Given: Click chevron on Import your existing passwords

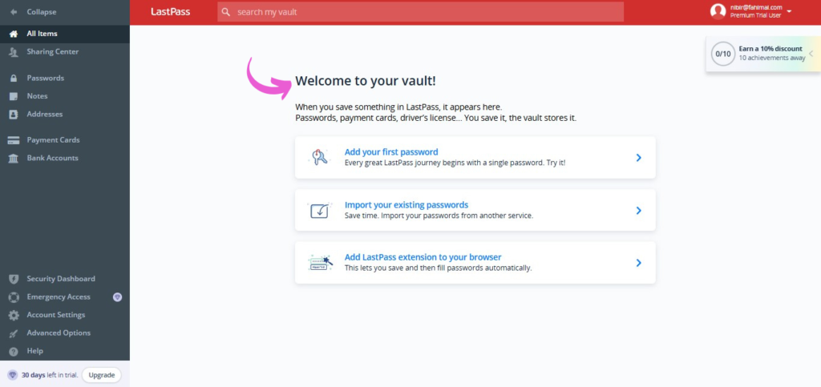Looking at the screenshot, I should (638, 210).
